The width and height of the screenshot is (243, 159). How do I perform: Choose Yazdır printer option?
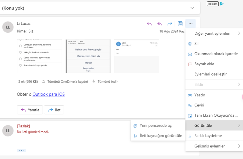[214, 95]
